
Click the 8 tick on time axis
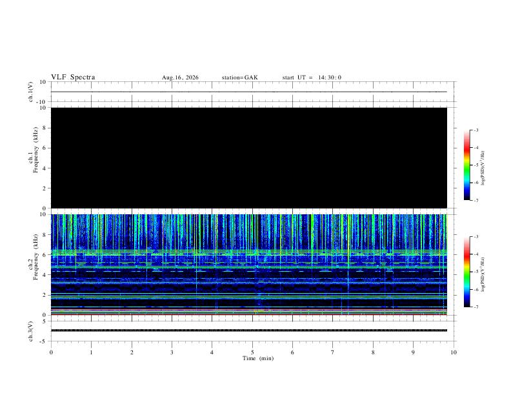[373, 352]
